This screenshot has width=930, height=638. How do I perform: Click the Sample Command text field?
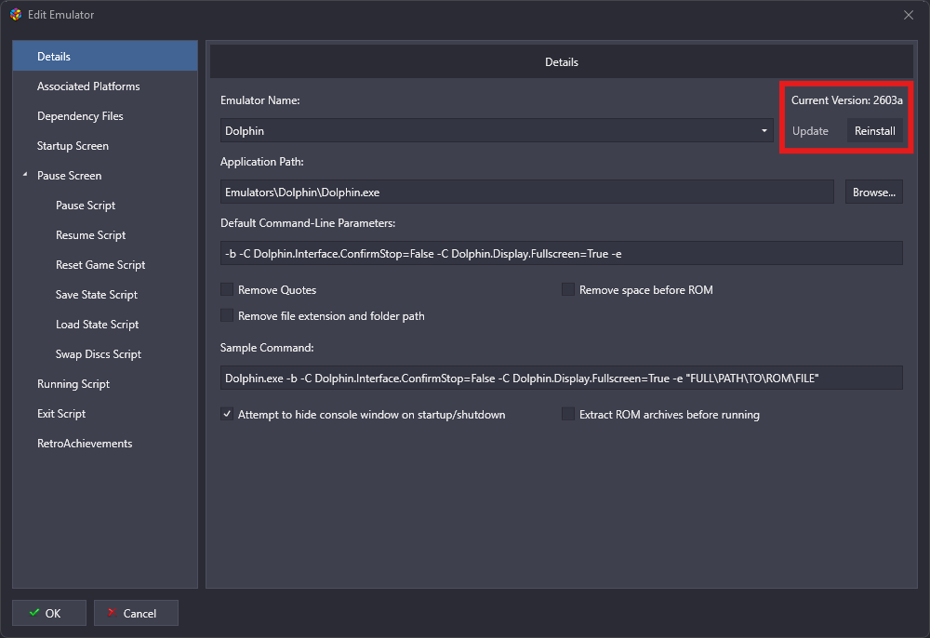[x=561, y=379]
